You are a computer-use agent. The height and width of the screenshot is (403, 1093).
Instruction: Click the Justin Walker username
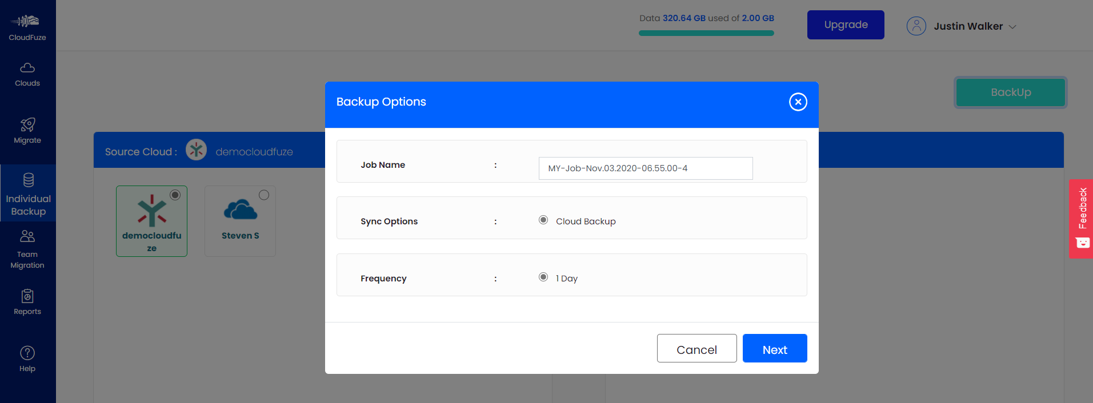[x=968, y=26]
